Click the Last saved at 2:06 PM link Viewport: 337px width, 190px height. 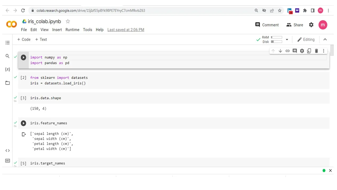pos(126,30)
